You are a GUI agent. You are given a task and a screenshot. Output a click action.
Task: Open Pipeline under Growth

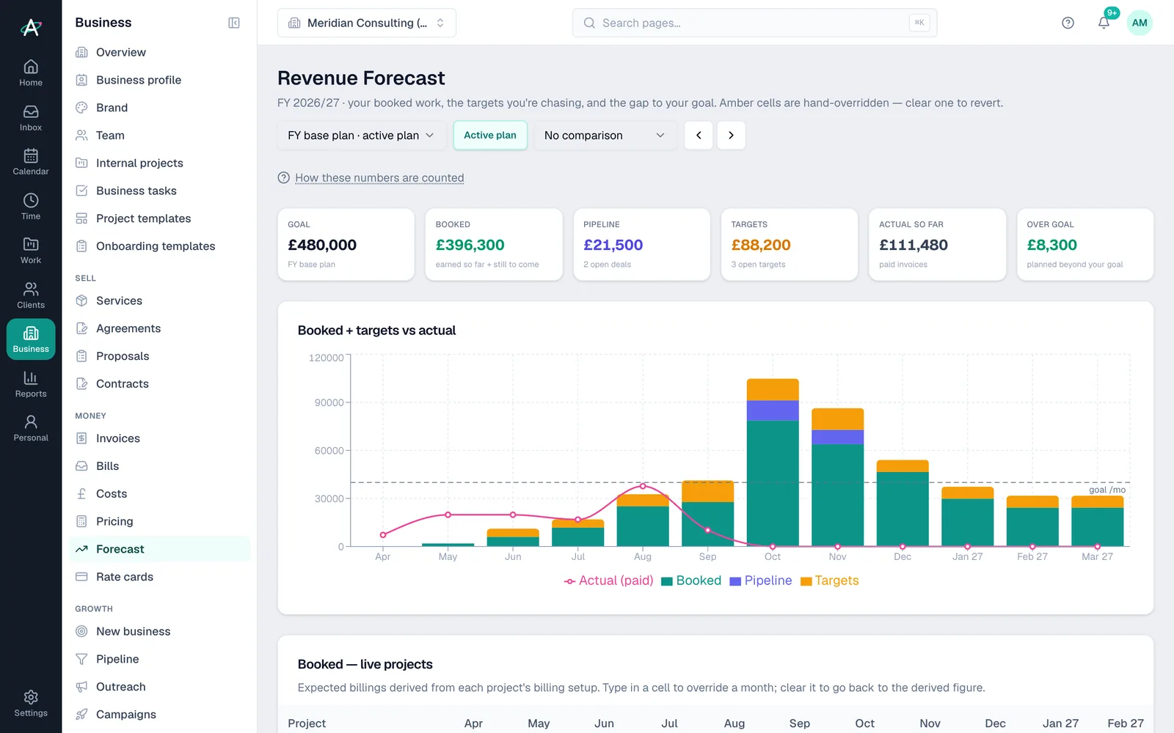[x=159, y=659]
